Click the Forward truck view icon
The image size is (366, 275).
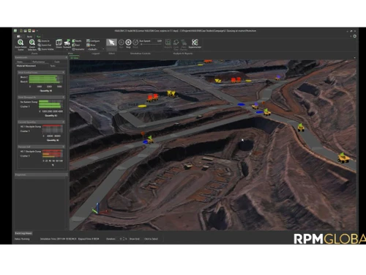67,43
